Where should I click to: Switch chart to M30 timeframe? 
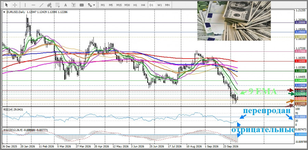127,5
